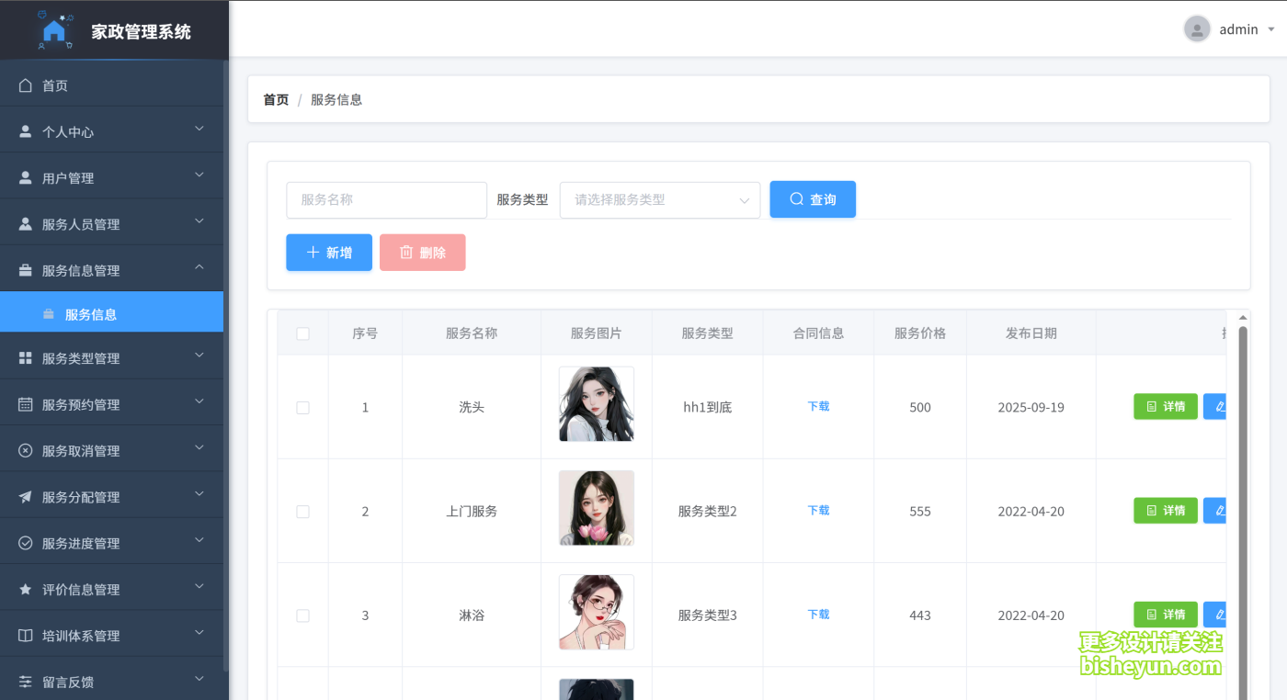
Task: Open the admin account dropdown
Action: pyautogui.click(x=1236, y=28)
